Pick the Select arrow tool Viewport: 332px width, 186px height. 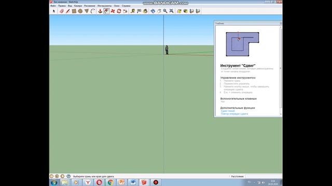54,11
